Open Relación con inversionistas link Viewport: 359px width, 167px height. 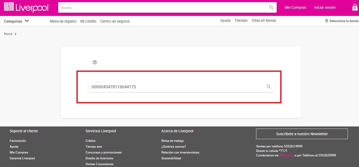pos(180,152)
